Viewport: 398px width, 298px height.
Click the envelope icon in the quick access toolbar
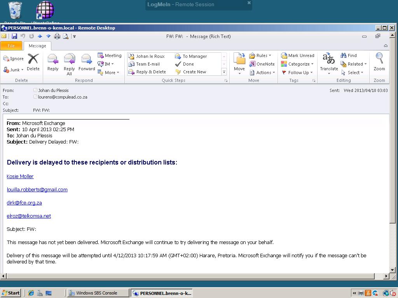pyautogui.click(x=4, y=36)
